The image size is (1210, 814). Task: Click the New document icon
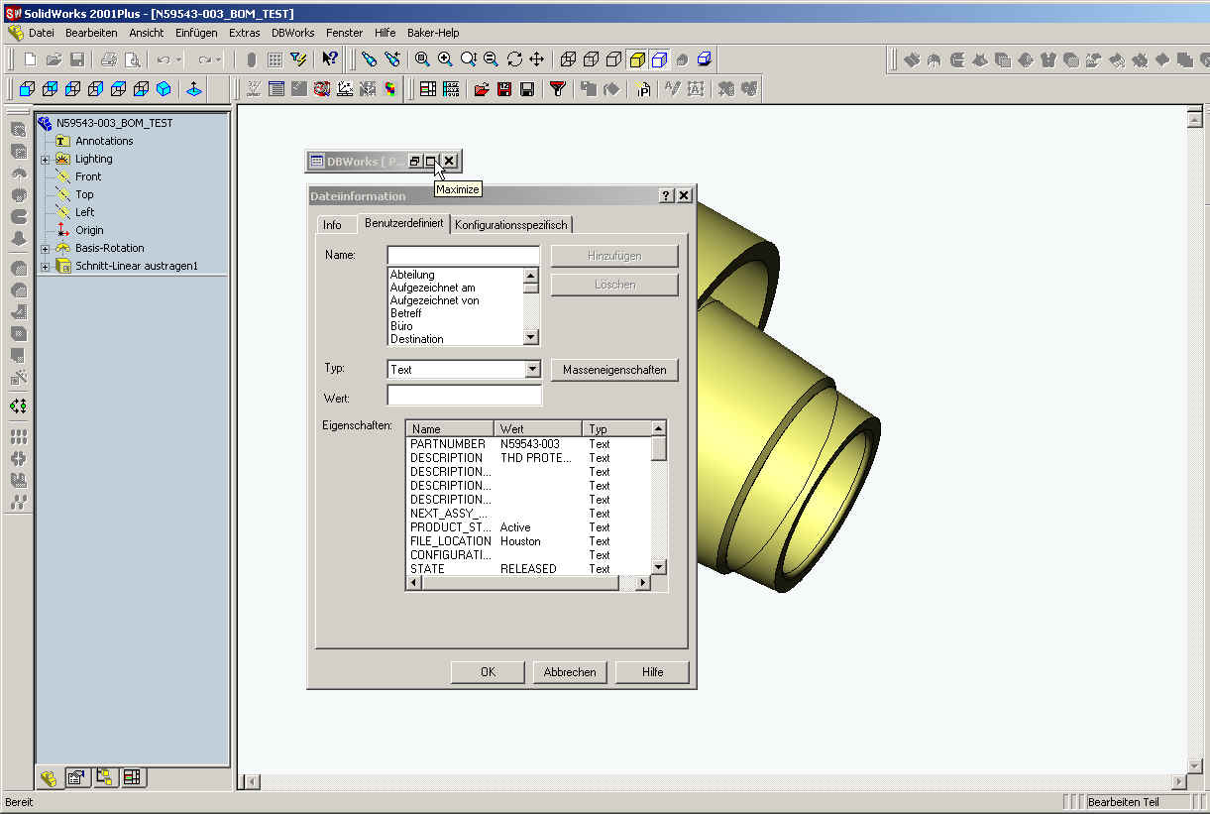coord(30,59)
